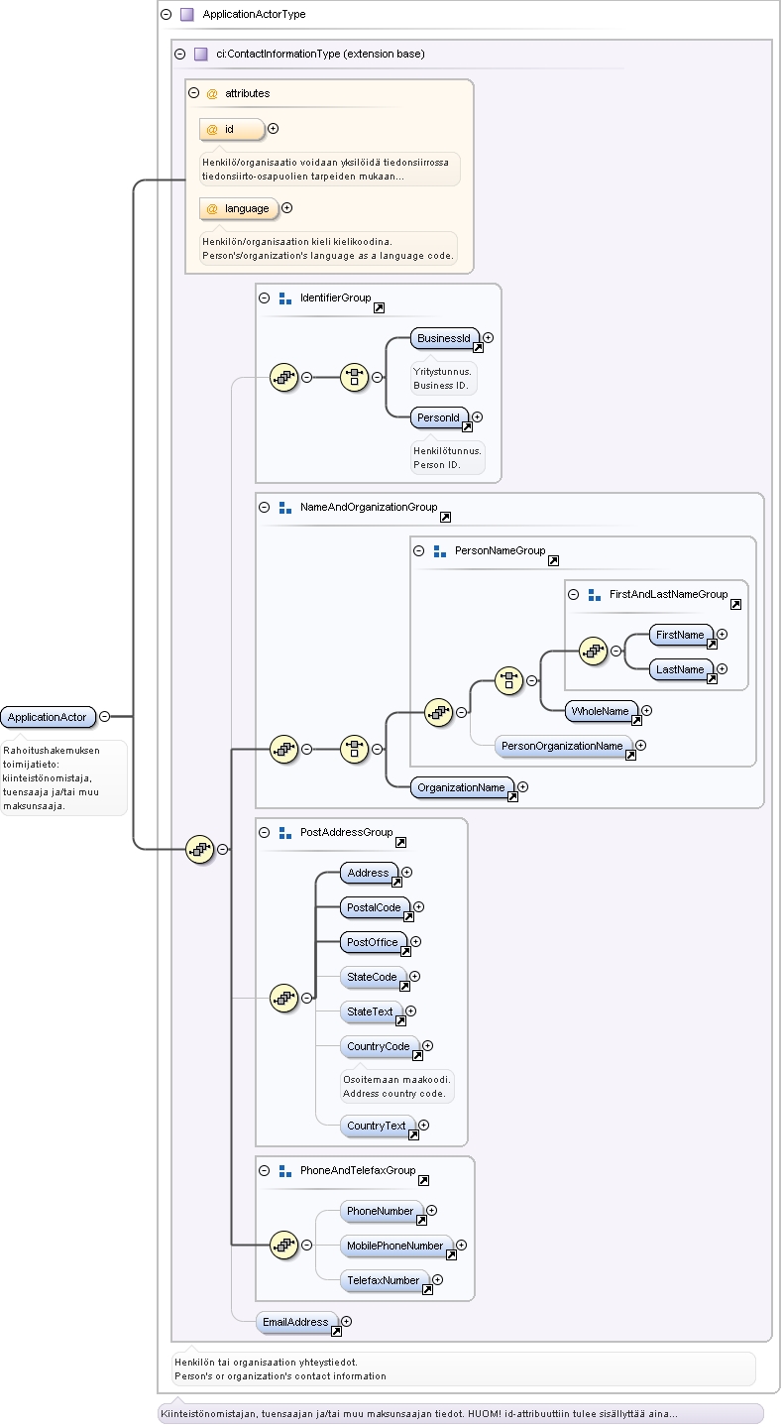This screenshot has height=1427, width=782.
Task: Click the choice icon inside PersonNameGroup
Action: (x=509, y=679)
